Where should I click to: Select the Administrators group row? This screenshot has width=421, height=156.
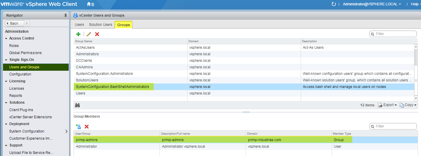tap(244, 54)
